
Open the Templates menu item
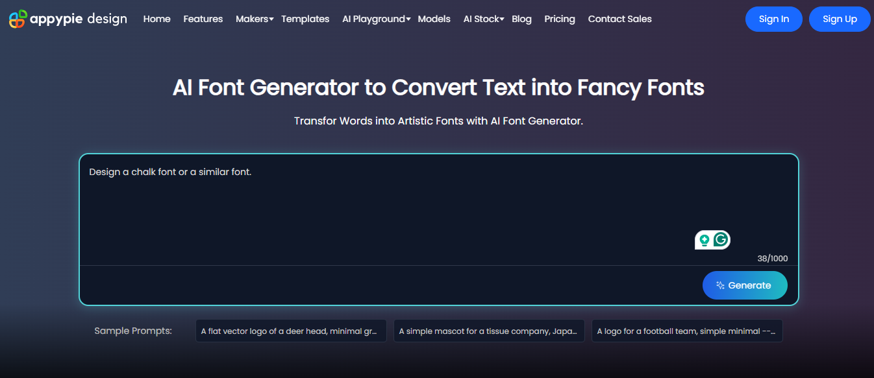click(305, 19)
